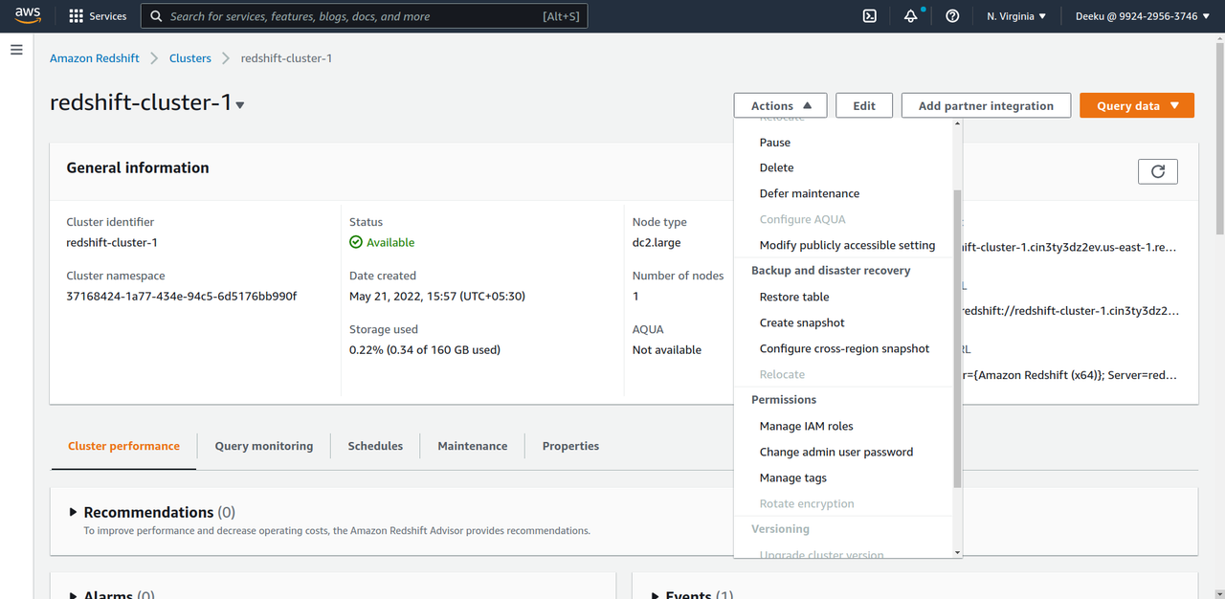
Task: Click Add partner integration button
Action: [986, 105]
